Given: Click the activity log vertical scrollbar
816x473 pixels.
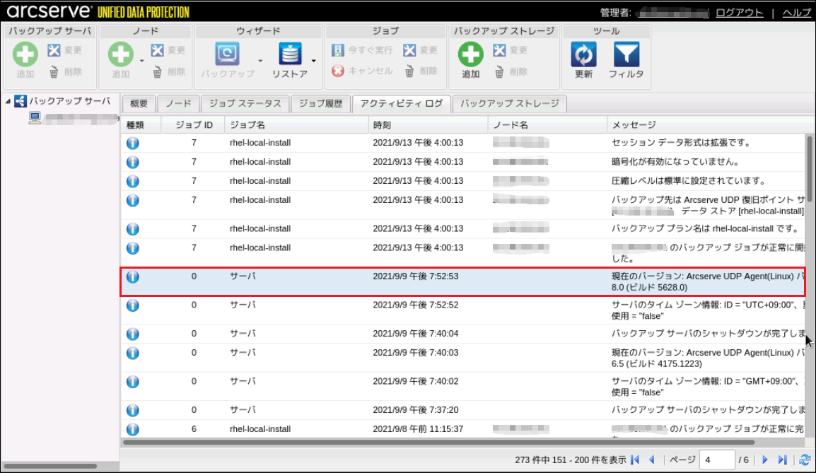Looking at the screenshot, I should point(809,169).
